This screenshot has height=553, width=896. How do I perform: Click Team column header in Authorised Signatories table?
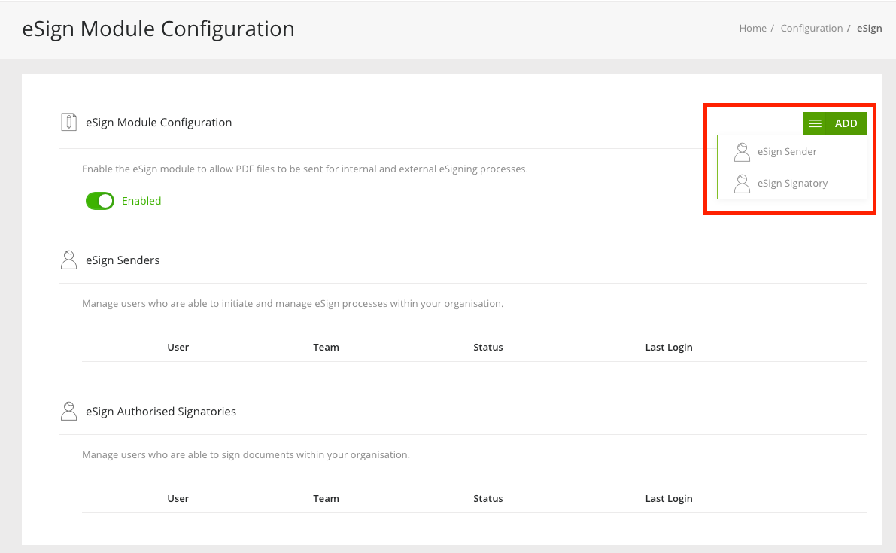coord(326,499)
